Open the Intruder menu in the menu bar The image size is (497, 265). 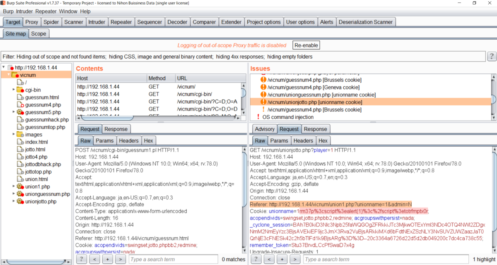(25, 12)
